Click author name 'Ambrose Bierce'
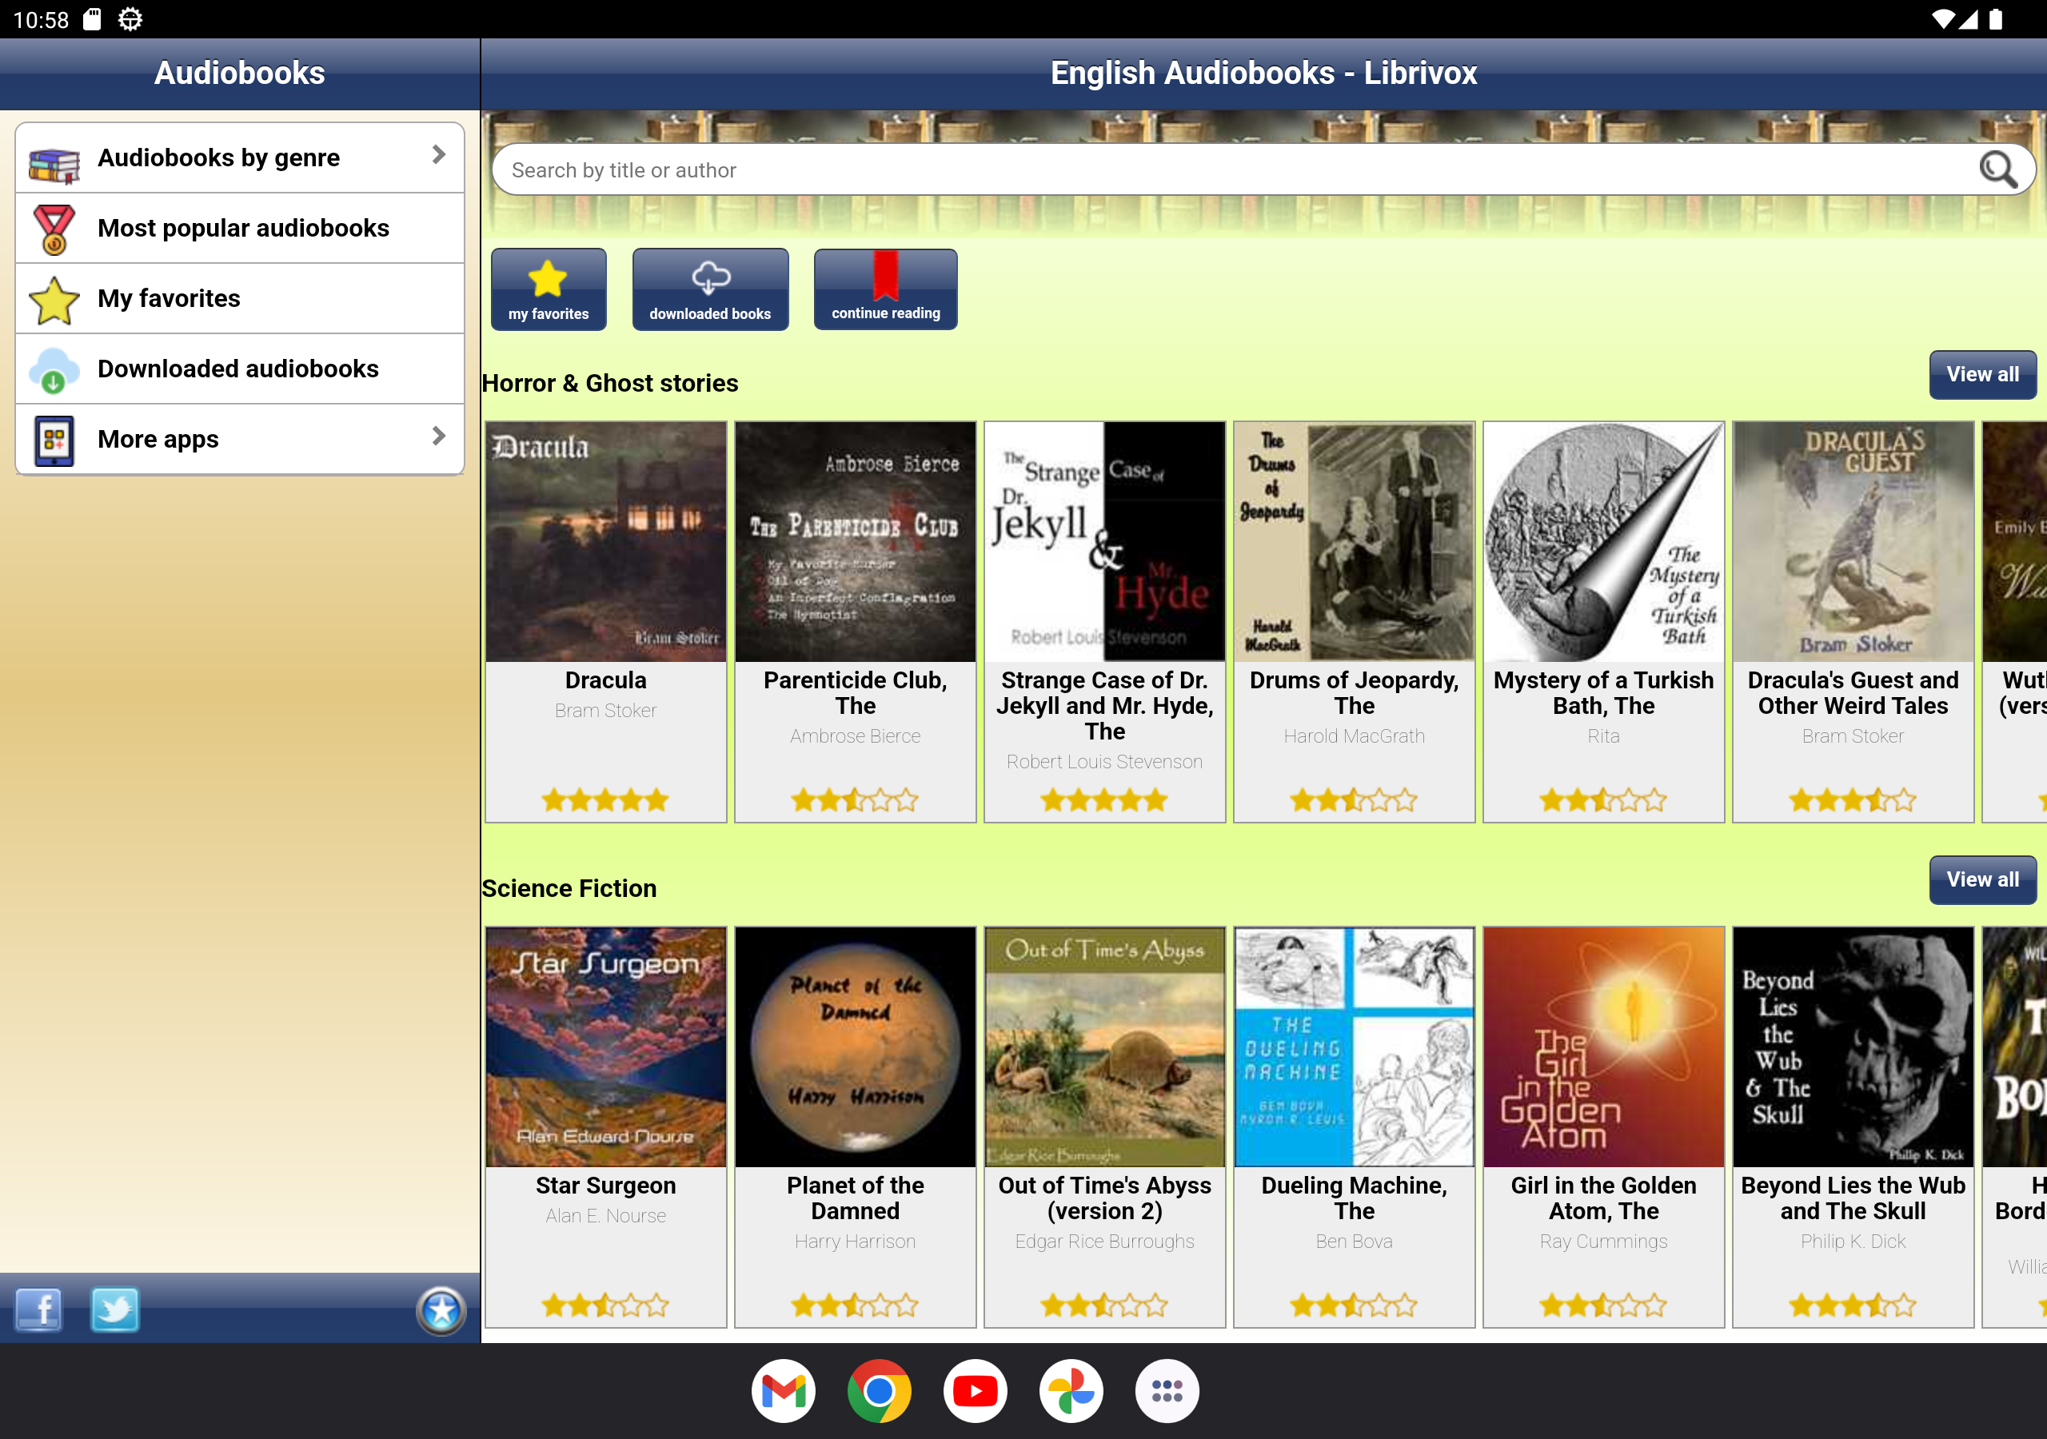Viewport: 2047px width, 1439px height. click(855, 736)
